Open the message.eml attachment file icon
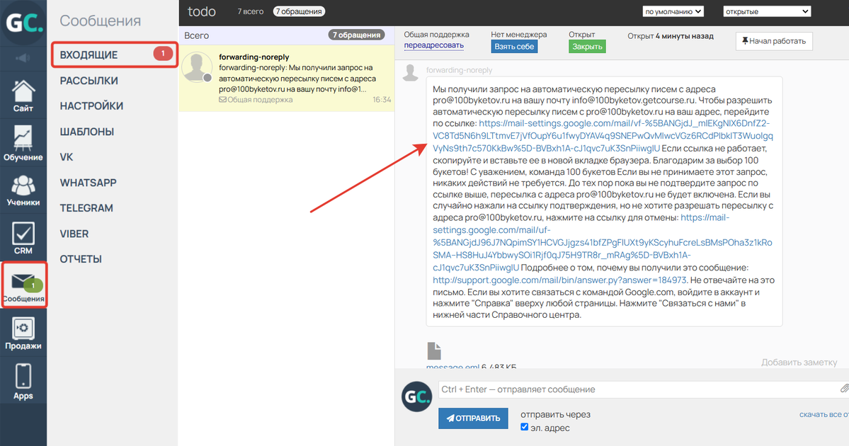 point(434,350)
